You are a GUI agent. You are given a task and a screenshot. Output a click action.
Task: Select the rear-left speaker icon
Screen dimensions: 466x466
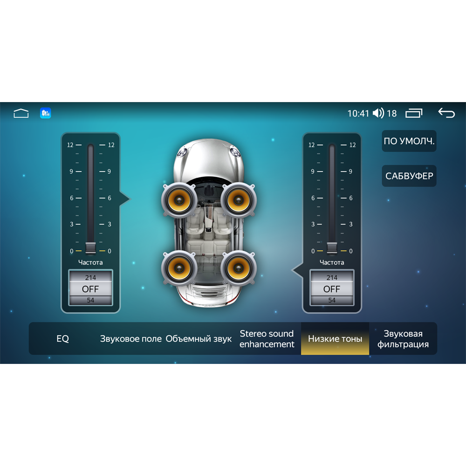click(x=179, y=268)
